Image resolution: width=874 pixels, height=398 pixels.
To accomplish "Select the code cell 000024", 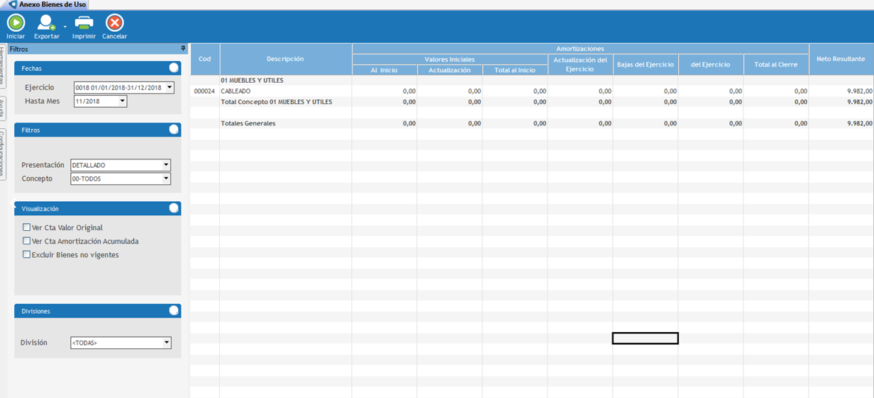I will [x=204, y=91].
